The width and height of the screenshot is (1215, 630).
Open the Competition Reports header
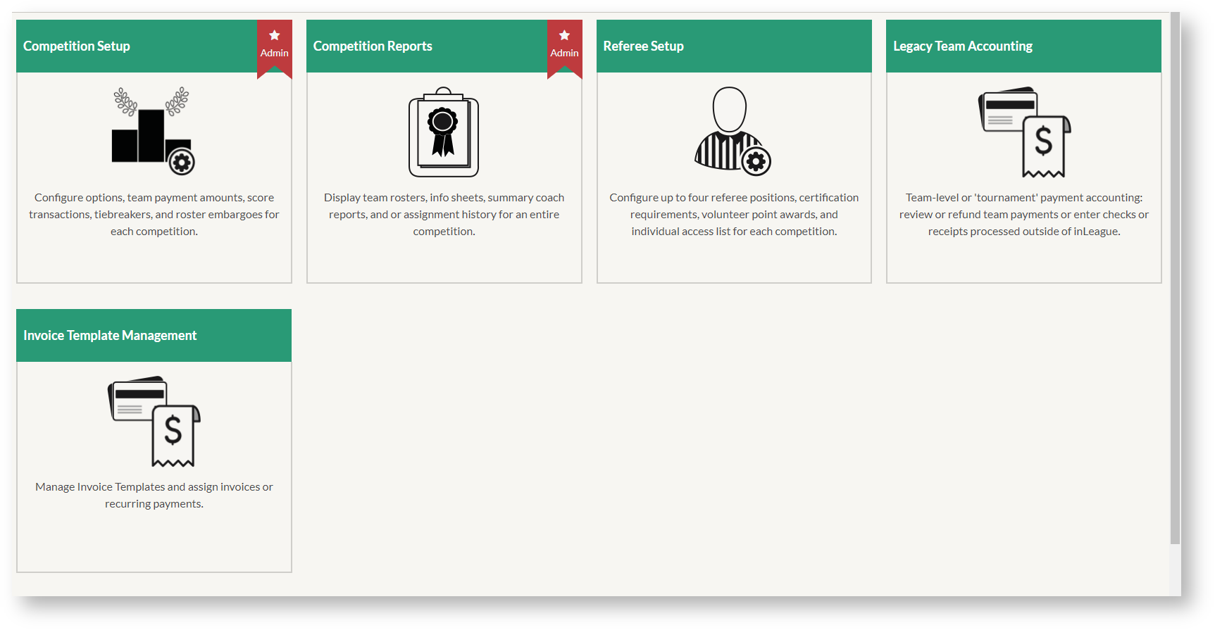pos(444,46)
